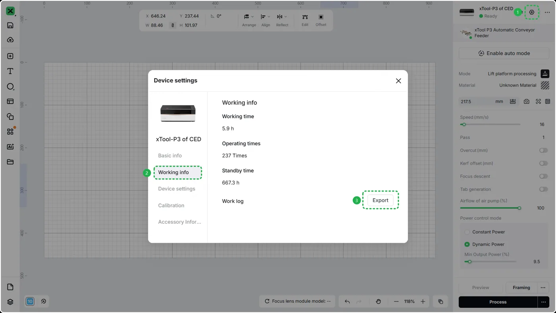Screen dimensions: 556x313
Task: Click the add image plus icon
Action: click(x=10, y=56)
